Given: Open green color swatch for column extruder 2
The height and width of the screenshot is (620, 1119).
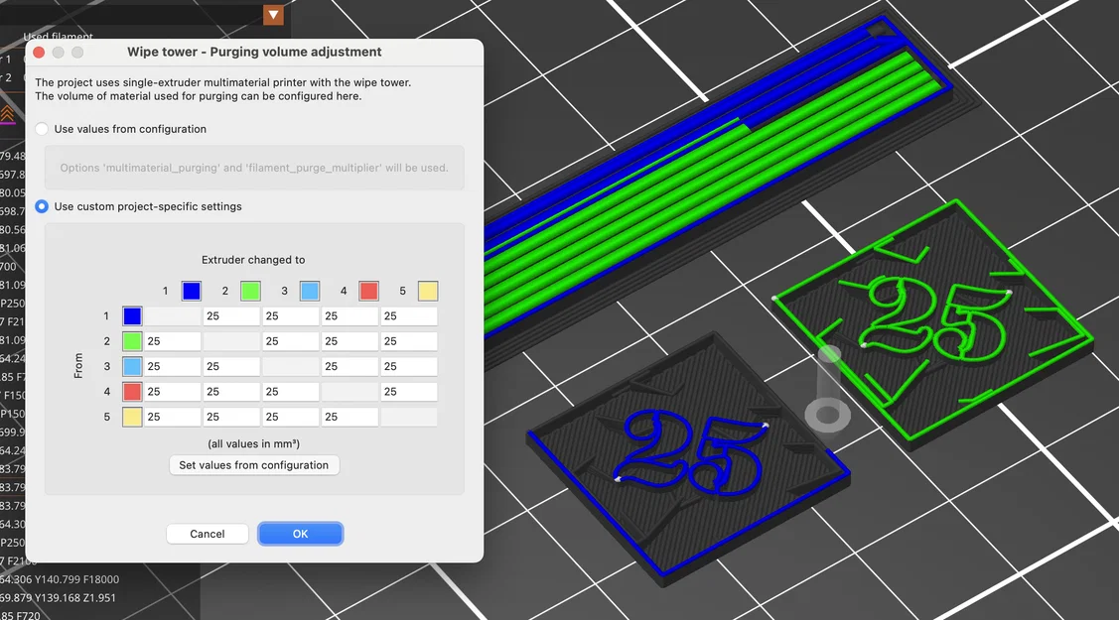Looking at the screenshot, I should tap(250, 291).
